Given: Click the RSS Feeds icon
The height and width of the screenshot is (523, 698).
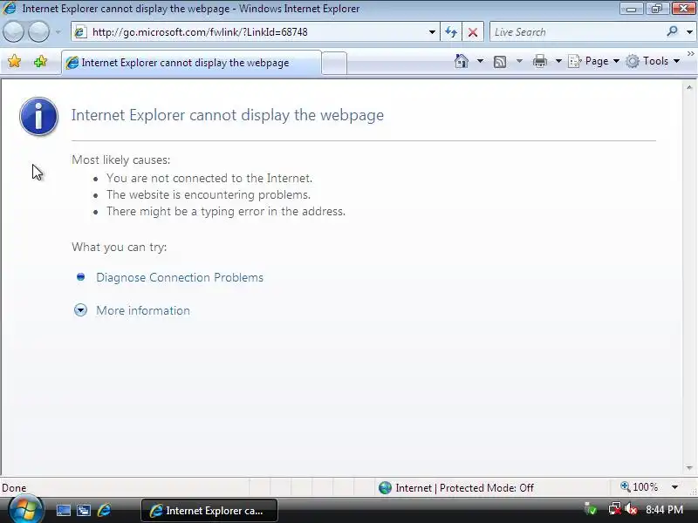Looking at the screenshot, I should point(500,61).
